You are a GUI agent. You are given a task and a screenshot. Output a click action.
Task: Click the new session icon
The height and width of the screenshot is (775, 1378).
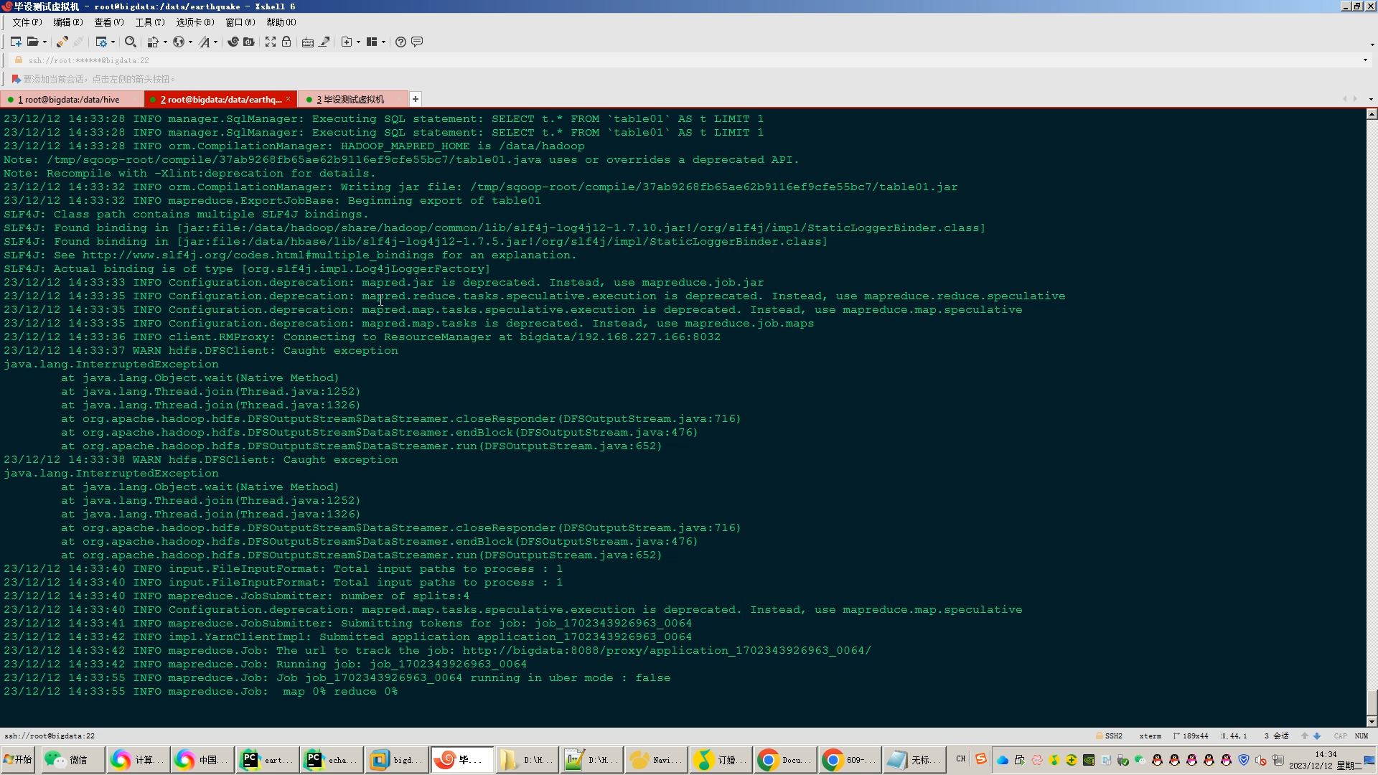(15, 42)
